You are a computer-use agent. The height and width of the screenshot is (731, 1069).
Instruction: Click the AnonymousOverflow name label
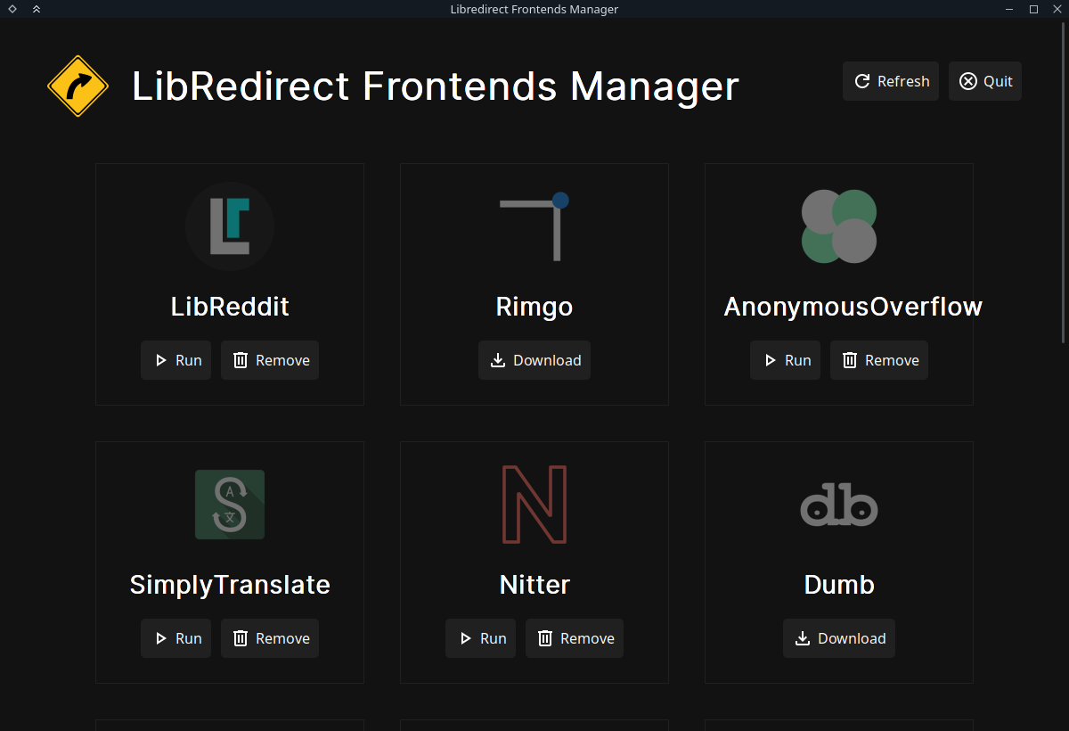coord(853,307)
